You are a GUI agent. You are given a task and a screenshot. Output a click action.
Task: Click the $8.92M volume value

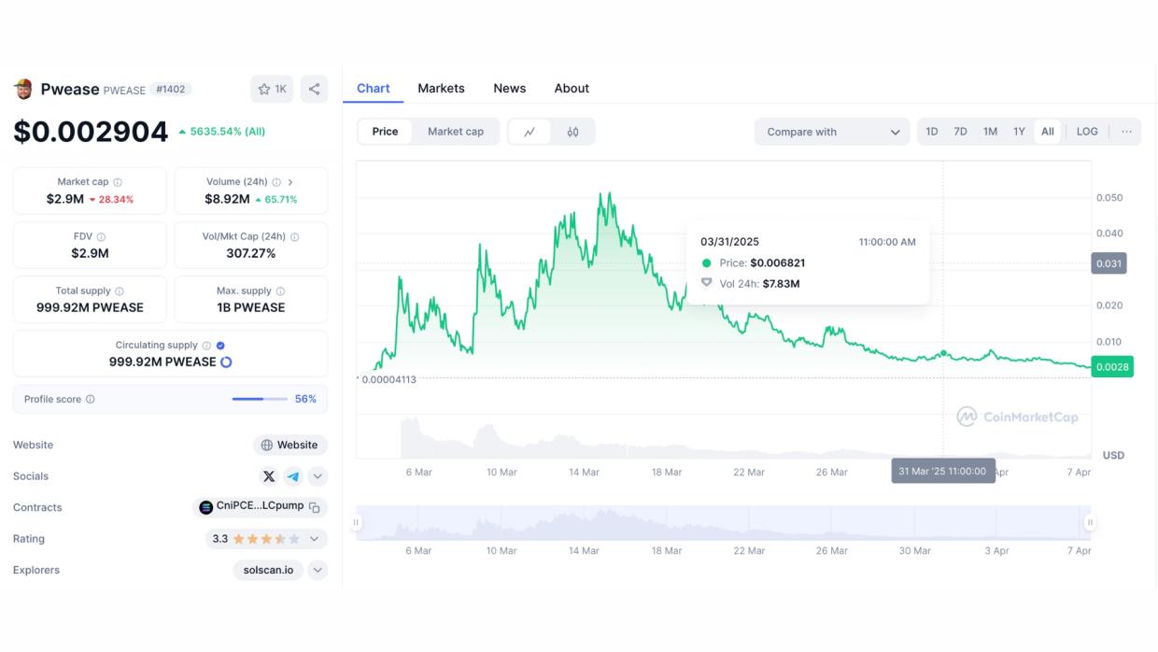(227, 199)
